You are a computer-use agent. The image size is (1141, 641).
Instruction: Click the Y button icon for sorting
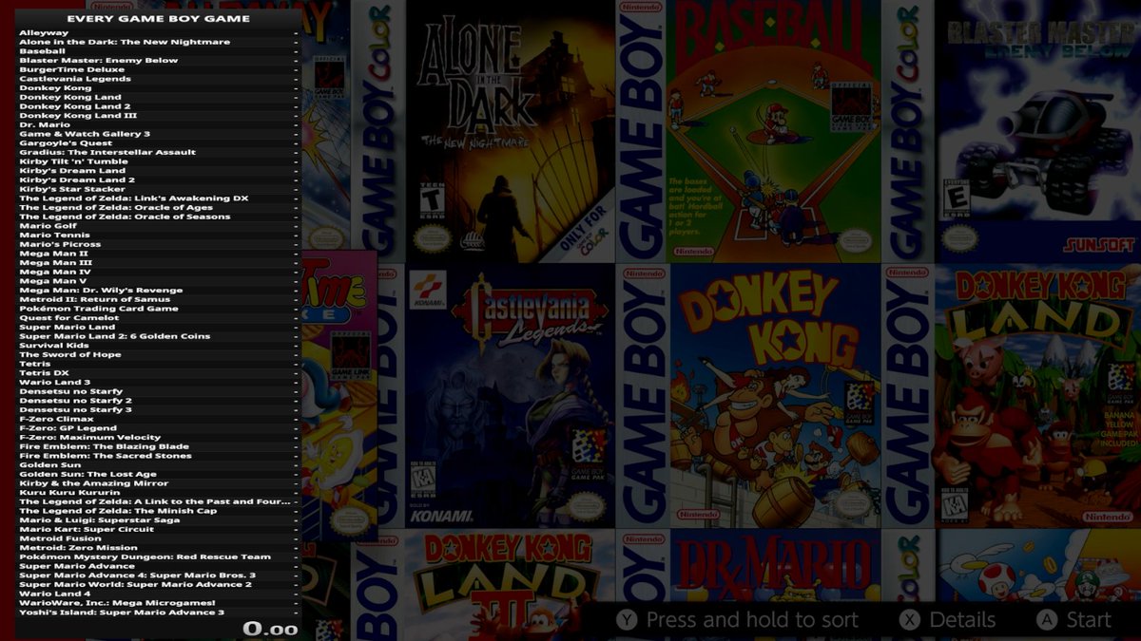click(x=626, y=620)
